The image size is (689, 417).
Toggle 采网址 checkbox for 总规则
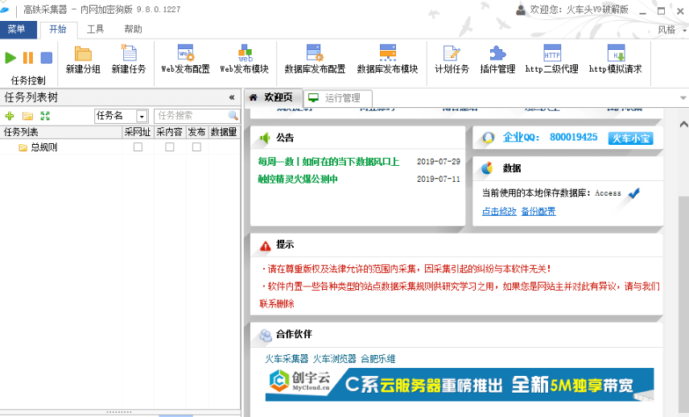(138, 147)
